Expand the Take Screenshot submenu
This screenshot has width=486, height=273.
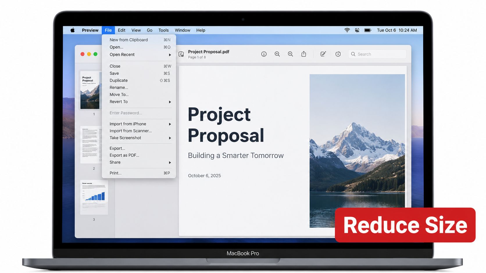(139, 138)
